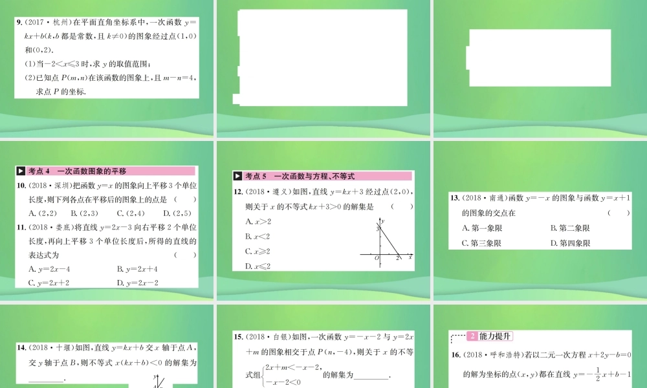Open the slide with question 12 graph
Screen dimensions: 647x388
click(323, 220)
